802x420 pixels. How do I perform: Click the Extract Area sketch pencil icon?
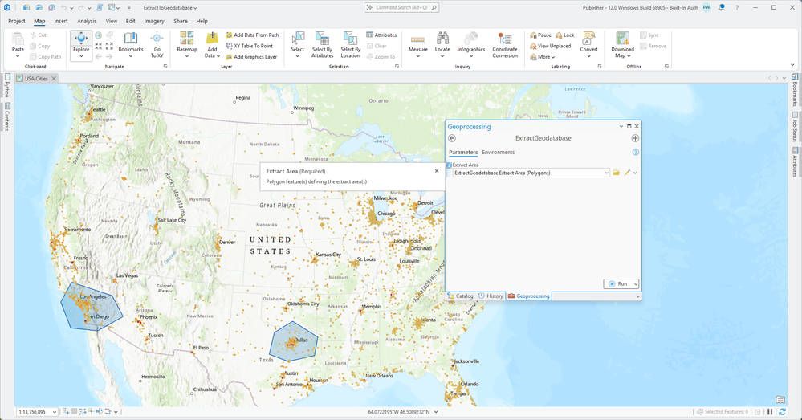click(627, 173)
